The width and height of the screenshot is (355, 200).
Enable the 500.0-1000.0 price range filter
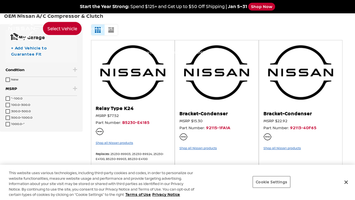tap(8, 118)
